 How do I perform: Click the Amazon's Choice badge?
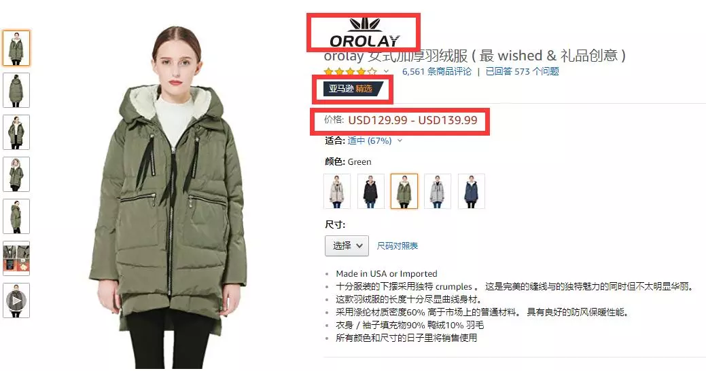tap(352, 89)
